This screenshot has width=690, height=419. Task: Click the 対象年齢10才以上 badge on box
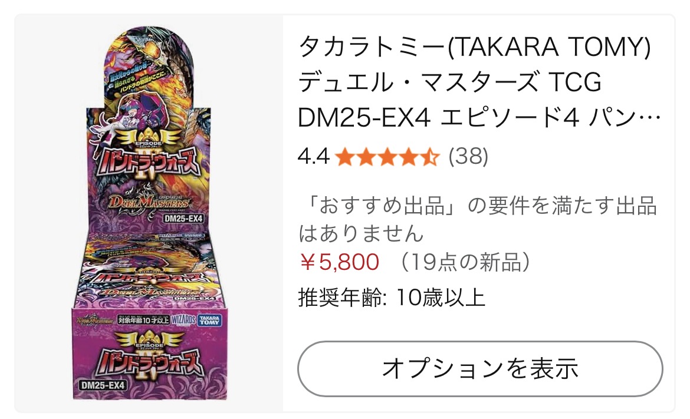pyautogui.click(x=143, y=319)
